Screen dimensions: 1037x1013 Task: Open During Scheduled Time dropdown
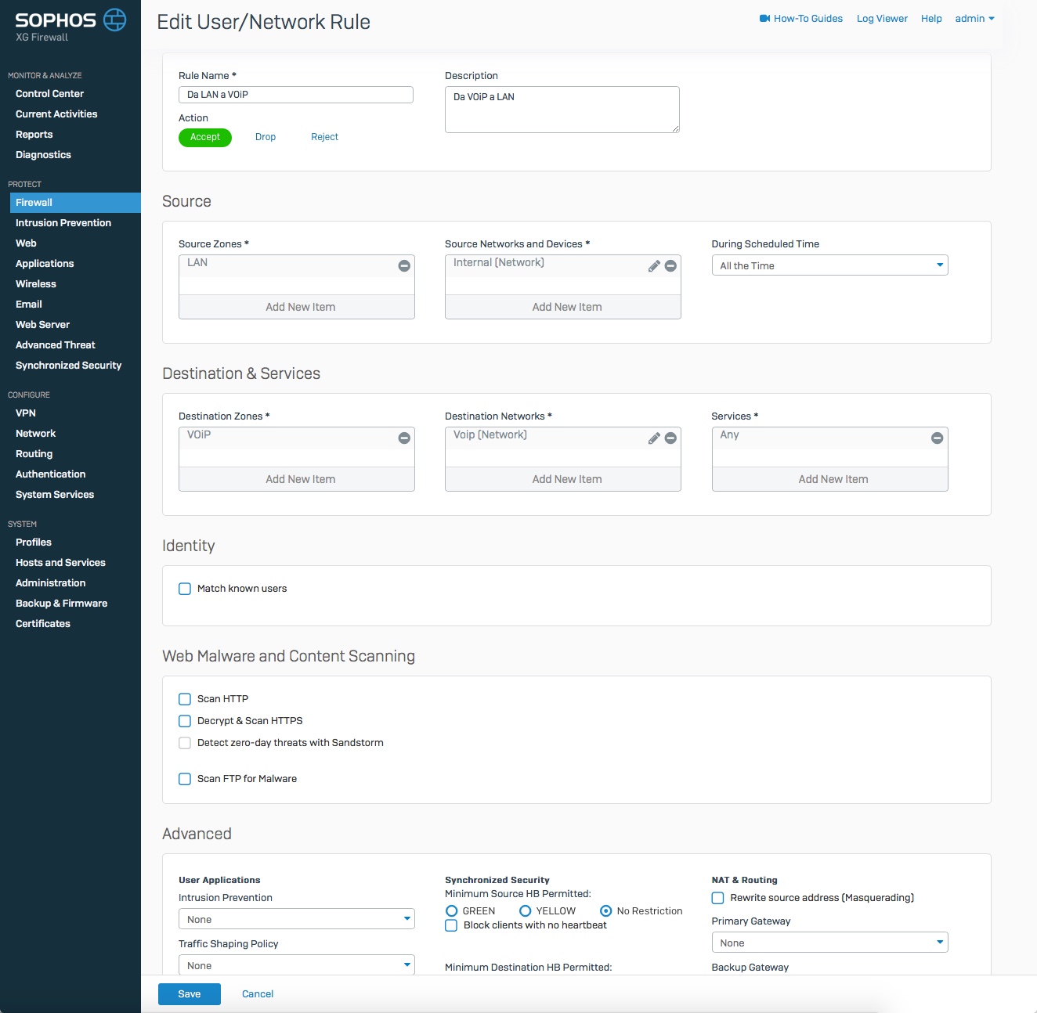(829, 265)
